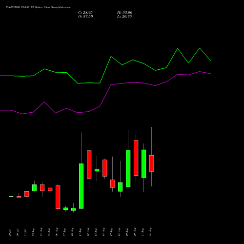This screenshot has height=244, width=244.
Task: Click the high price value H: 53.00
Action: click(x=124, y=13)
